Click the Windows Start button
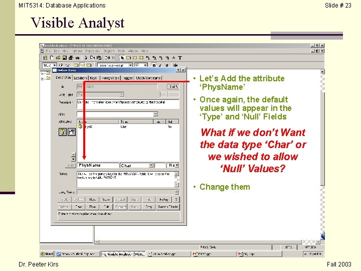The width and height of the screenshot is (361, 271). [x=47, y=254]
